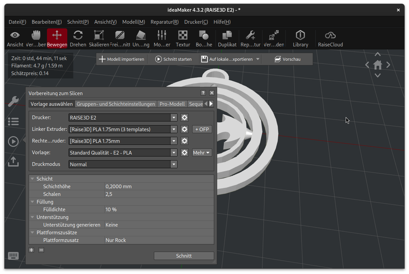Collapse the Schicht settings group

(33, 179)
